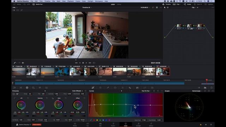Select the white point picker beside Gain
Viewport: 226px width, 127px height.
coord(53,98)
